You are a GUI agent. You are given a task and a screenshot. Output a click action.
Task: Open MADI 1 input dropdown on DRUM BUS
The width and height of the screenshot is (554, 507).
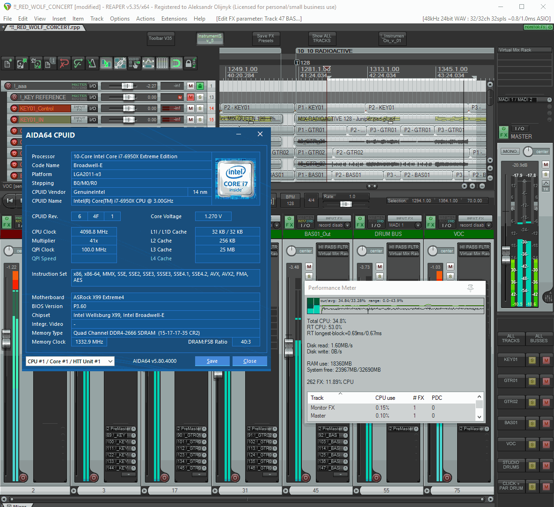(x=418, y=225)
